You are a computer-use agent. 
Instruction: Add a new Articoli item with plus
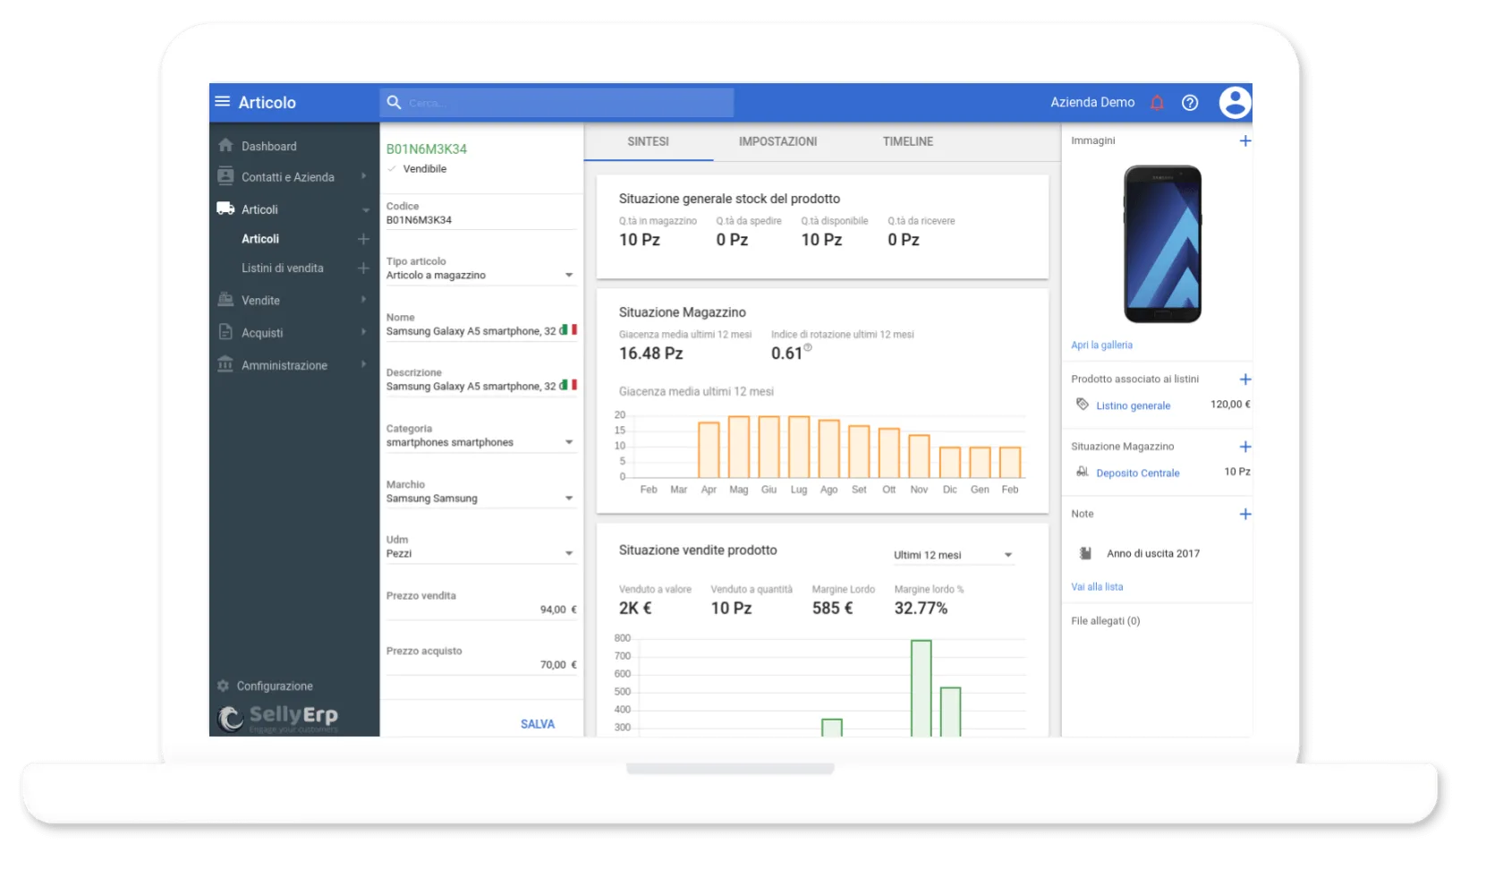tap(363, 239)
